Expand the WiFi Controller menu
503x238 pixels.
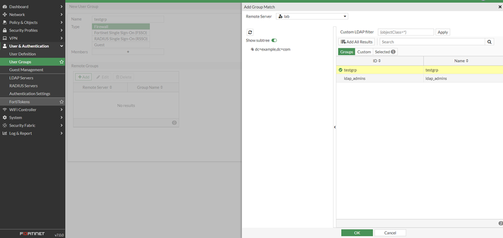tap(61, 110)
